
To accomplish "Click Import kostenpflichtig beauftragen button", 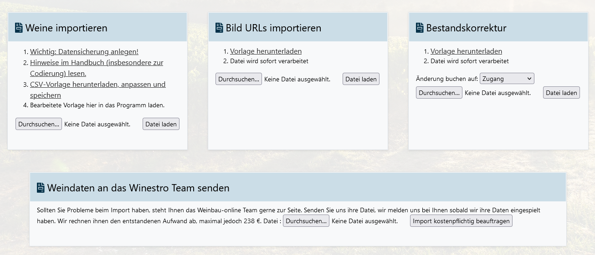I will [461, 221].
